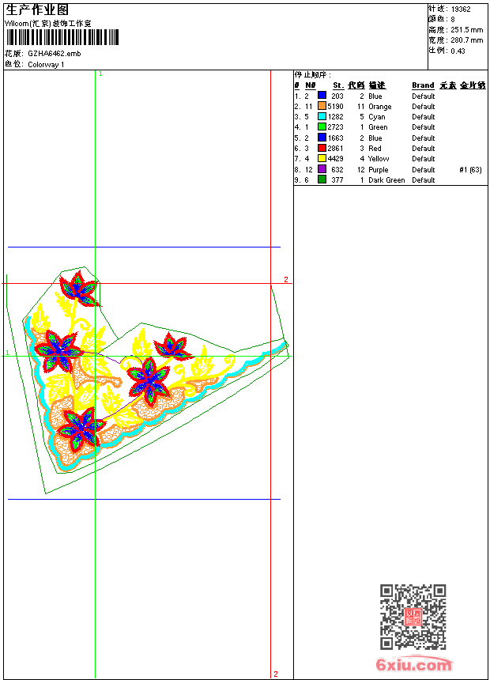
Task: Click the GZHA6462.emb file name
Action: [54, 54]
